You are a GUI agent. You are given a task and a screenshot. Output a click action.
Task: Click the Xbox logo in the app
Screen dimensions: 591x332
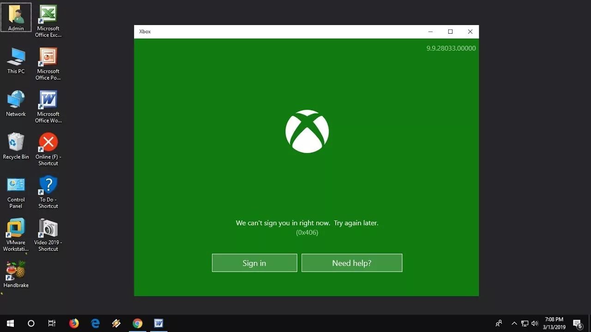307,131
